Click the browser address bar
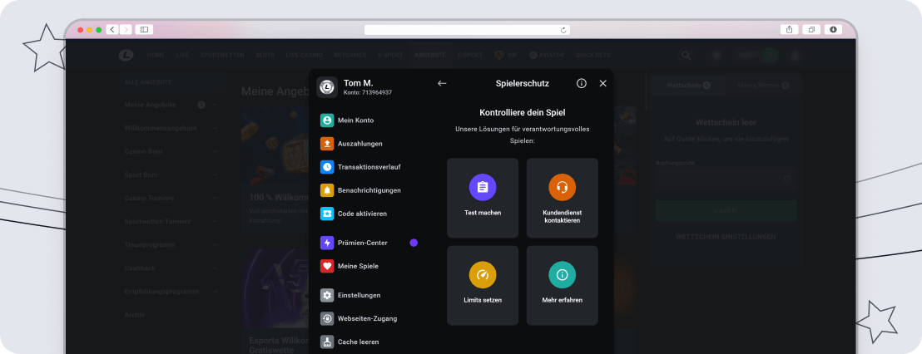Image resolution: width=922 pixels, height=354 pixels. pos(467,29)
